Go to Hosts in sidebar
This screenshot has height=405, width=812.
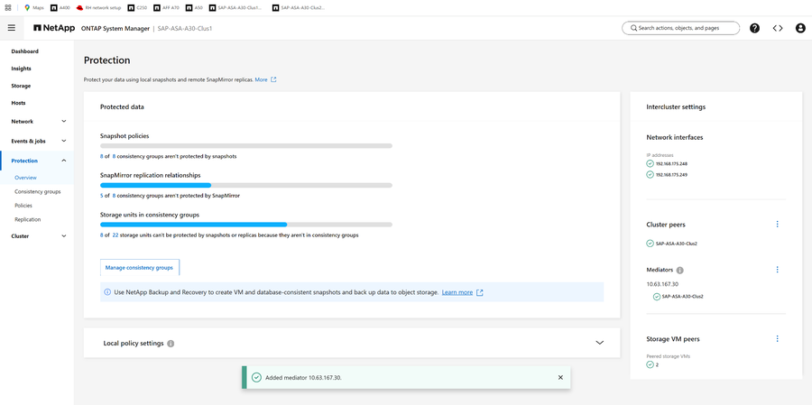(x=19, y=103)
